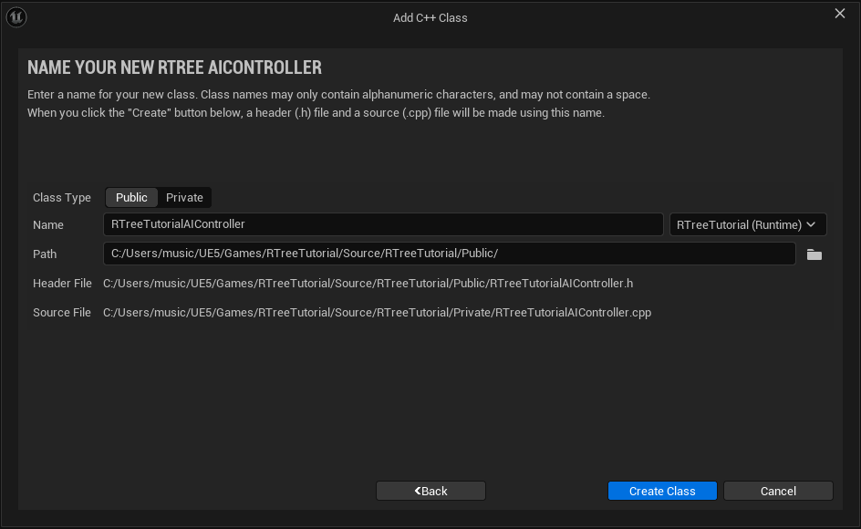Screen dimensions: 861x529
Task: Click the "Name" field label
Action: coord(47,224)
